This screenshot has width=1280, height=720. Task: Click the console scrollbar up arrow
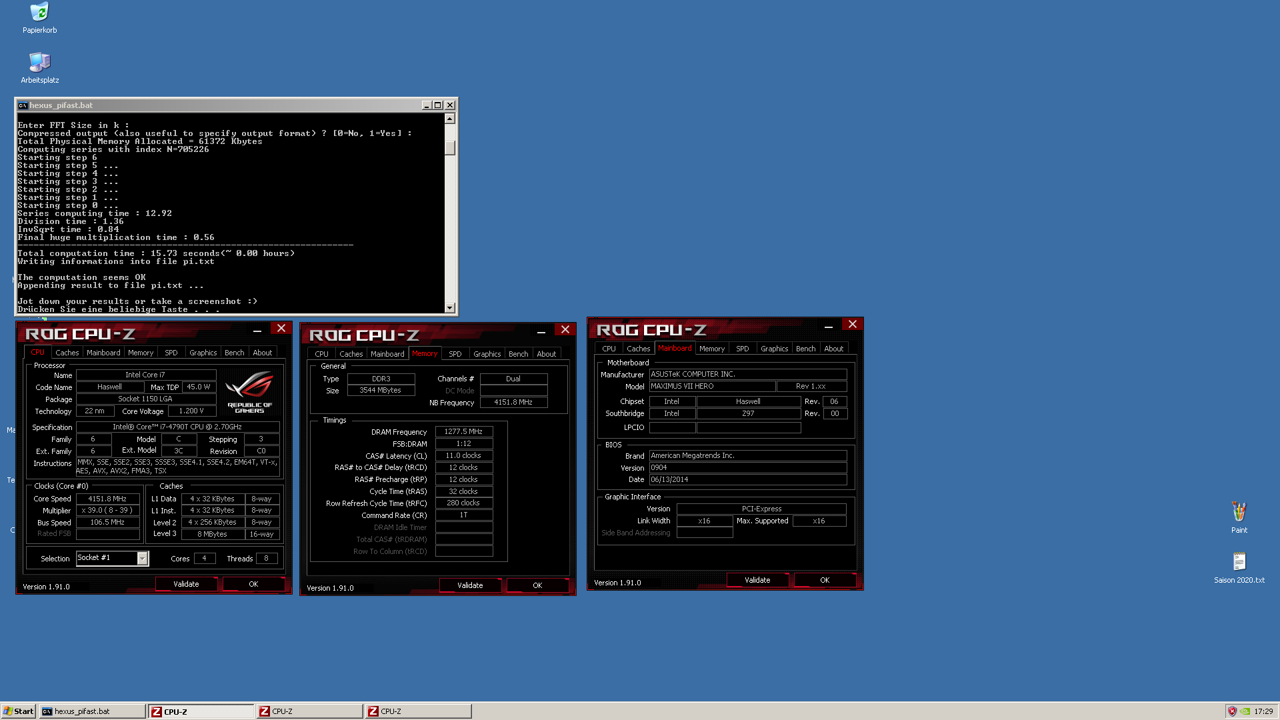coord(450,119)
